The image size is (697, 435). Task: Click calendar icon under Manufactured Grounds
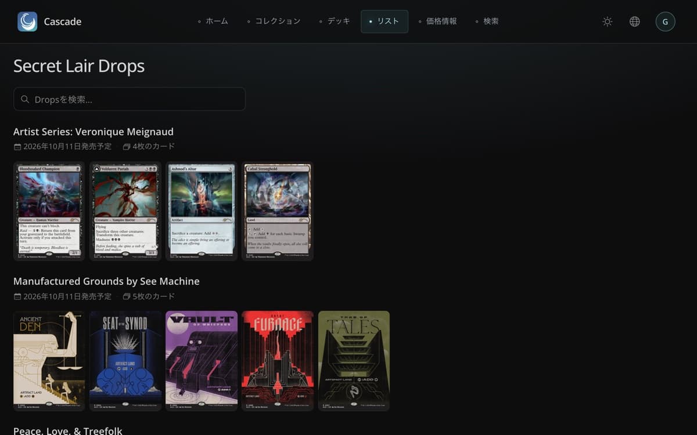pos(17,296)
